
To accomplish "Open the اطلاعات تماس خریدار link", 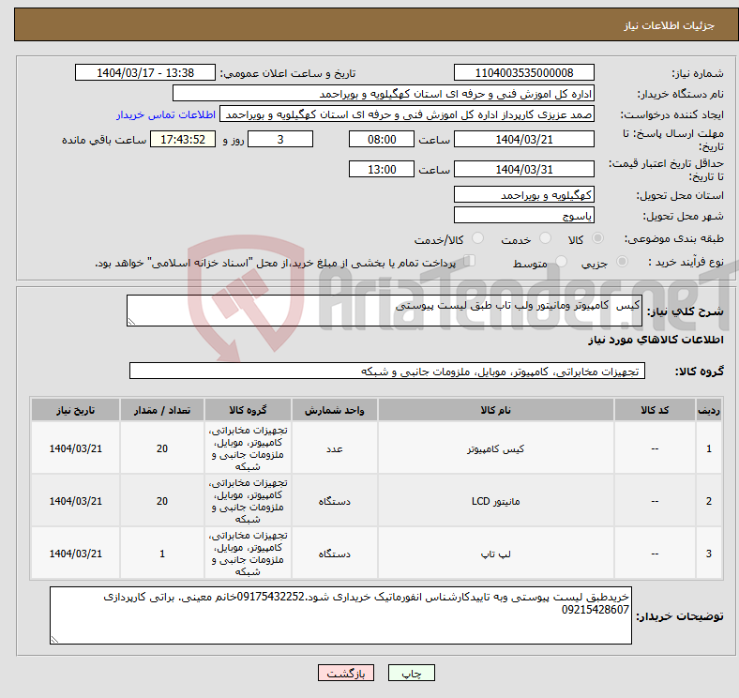I will pos(166,114).
